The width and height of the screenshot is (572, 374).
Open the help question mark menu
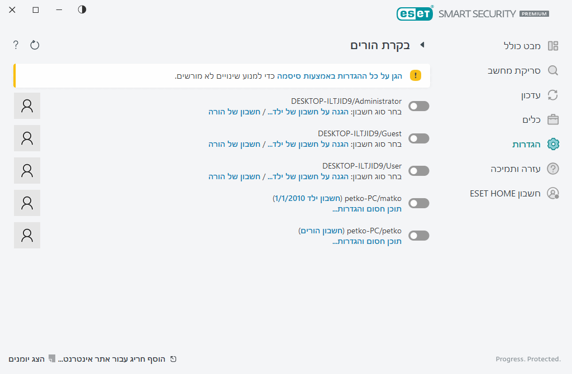point(15,45)
